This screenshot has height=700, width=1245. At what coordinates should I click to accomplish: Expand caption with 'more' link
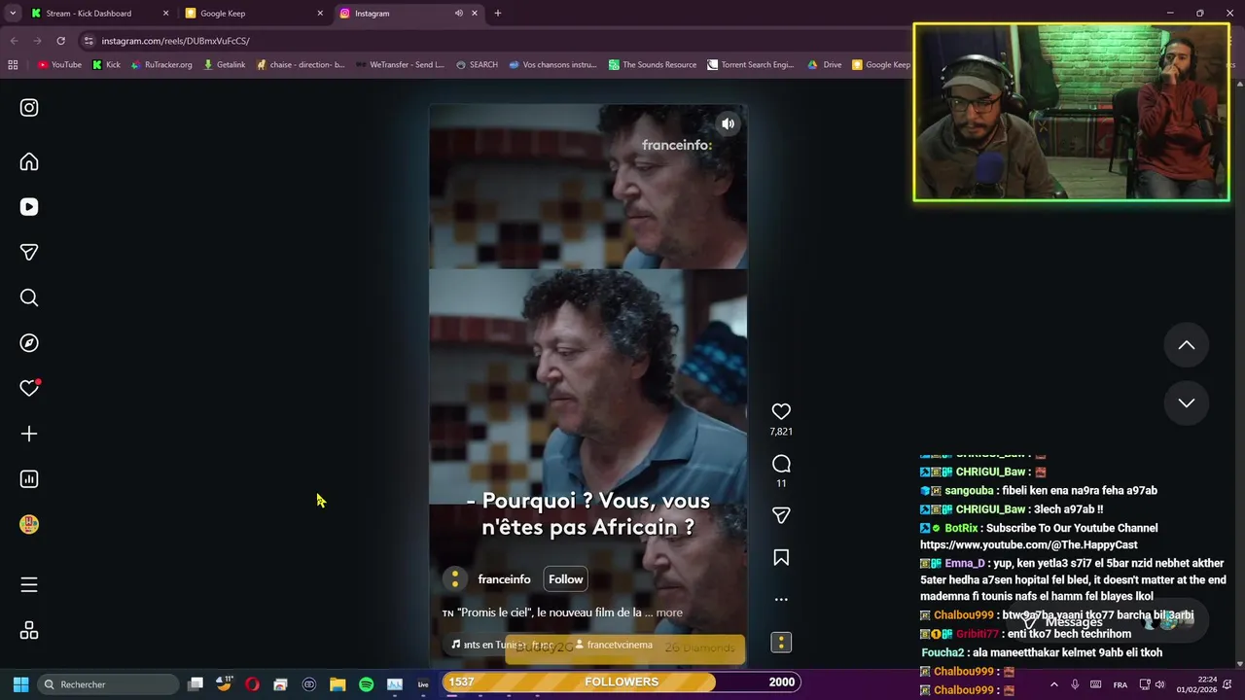669,612
